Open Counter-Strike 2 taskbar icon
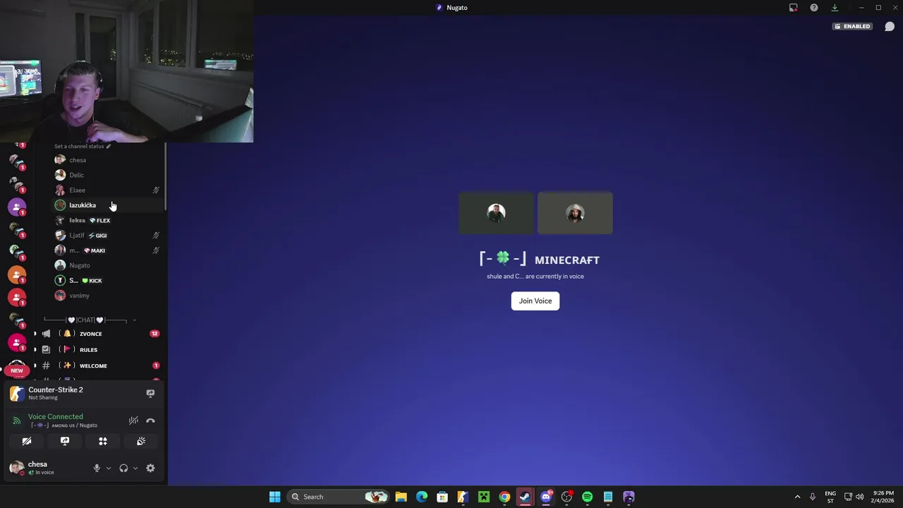903x508 pixels. [463, 497]
